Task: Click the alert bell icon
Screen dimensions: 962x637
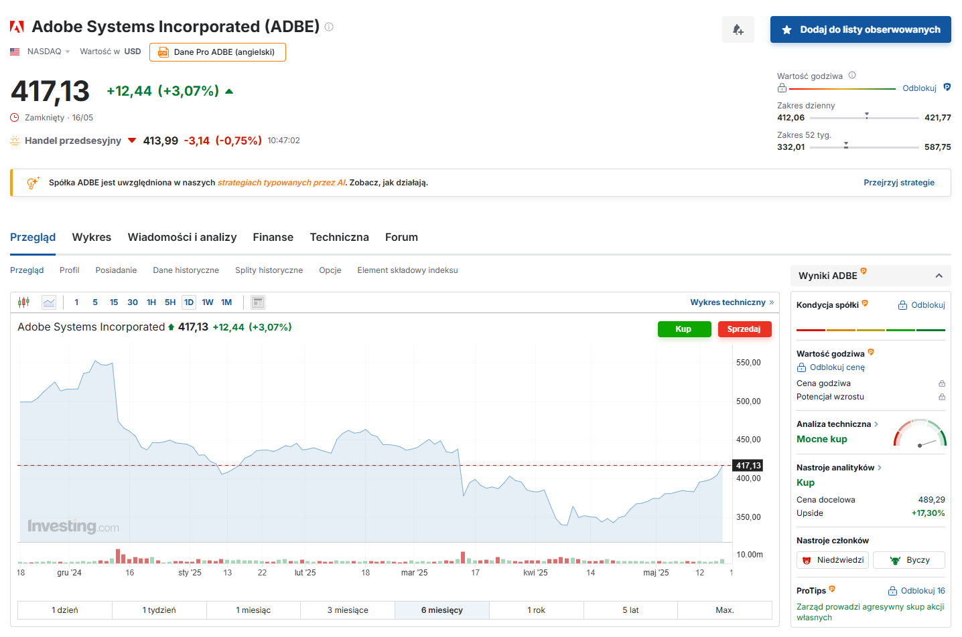Action: [738, 29]
